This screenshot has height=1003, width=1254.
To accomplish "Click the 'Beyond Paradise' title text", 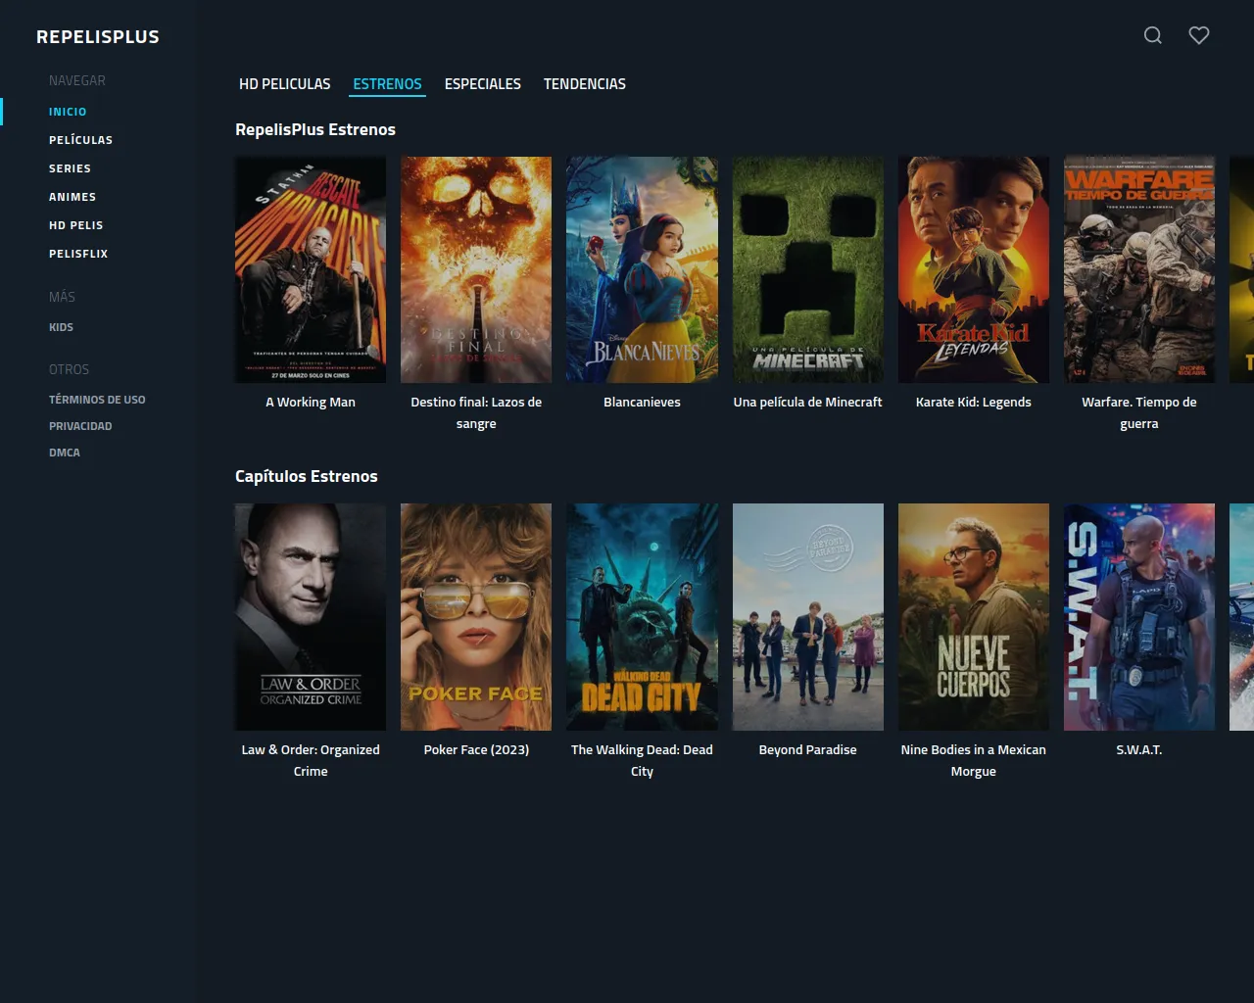I will click(x=808, y=750).
